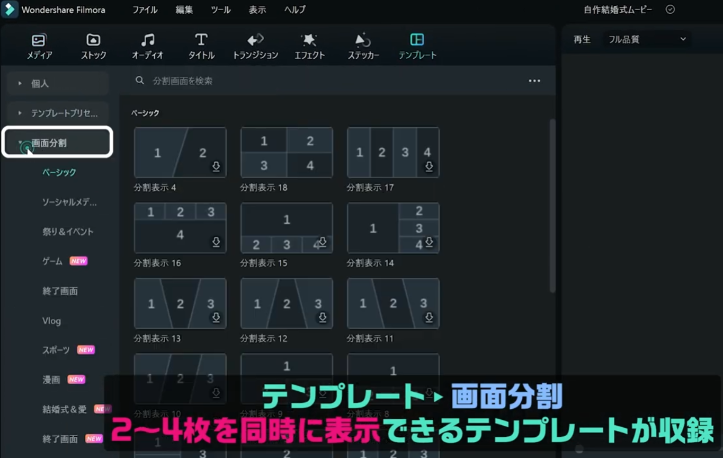Open the Stickers tab
Screen dimensions: 723x458
tap(363, 47)
